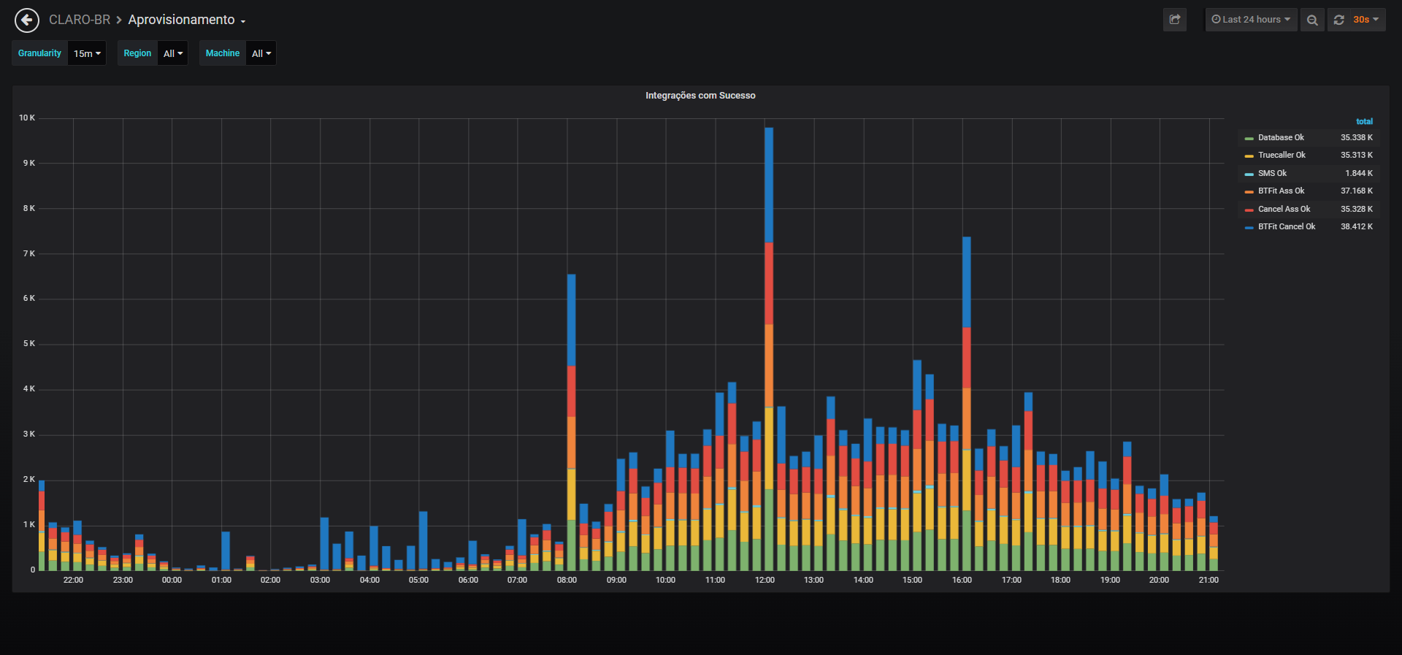Click the zoom out magnifier icon
Screen dimensions: 1402x655
[1312, 20]
